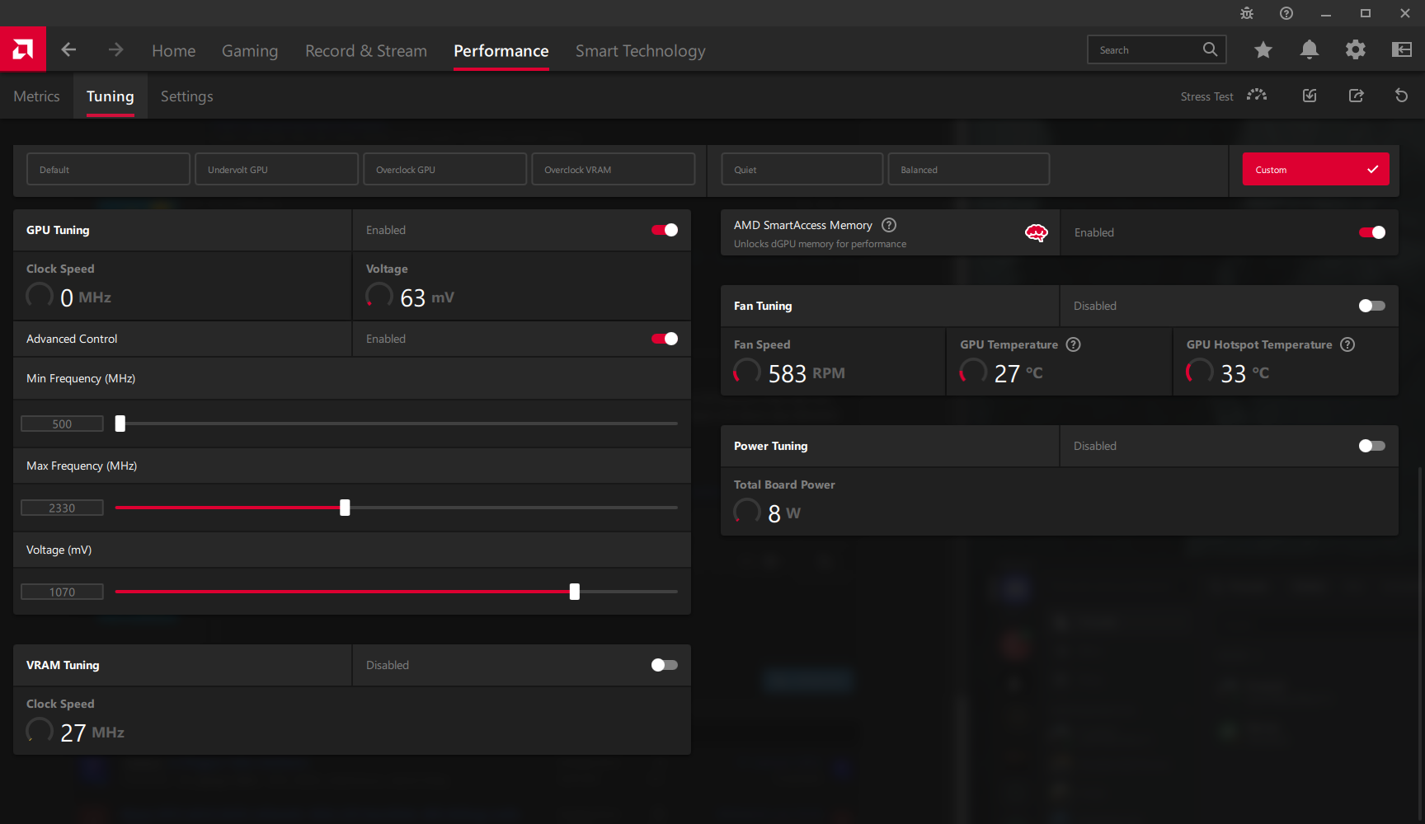Open the Smart Technology tab

[x=641, y=51]
